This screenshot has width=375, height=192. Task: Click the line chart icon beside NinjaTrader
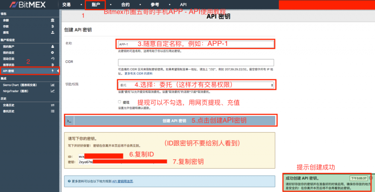[53, 91]
